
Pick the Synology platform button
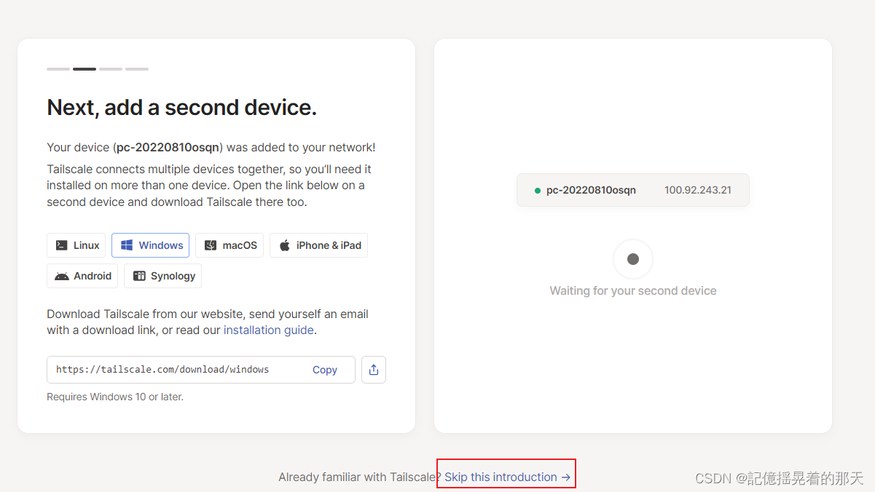tap(162, 276)
